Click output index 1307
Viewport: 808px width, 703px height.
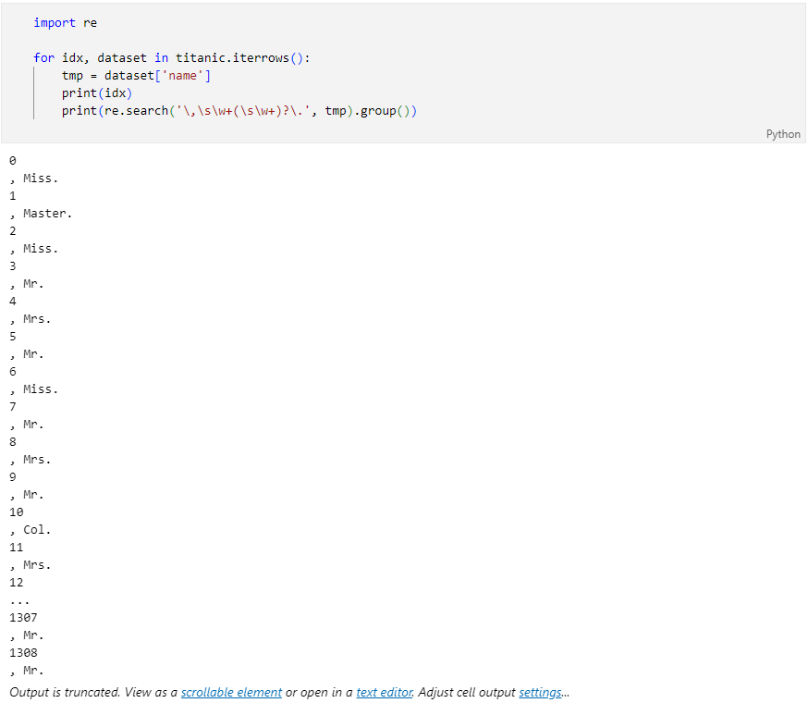coord(23,617)
